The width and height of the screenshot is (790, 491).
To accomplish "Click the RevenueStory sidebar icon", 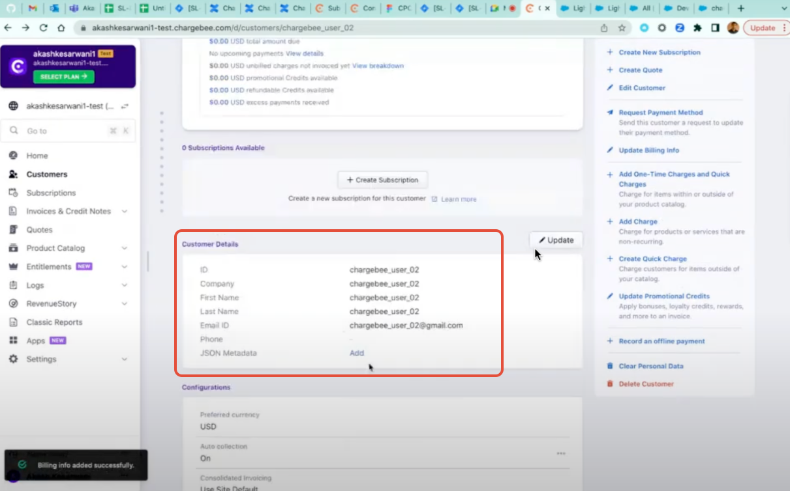I will click(x=13, y=303).
